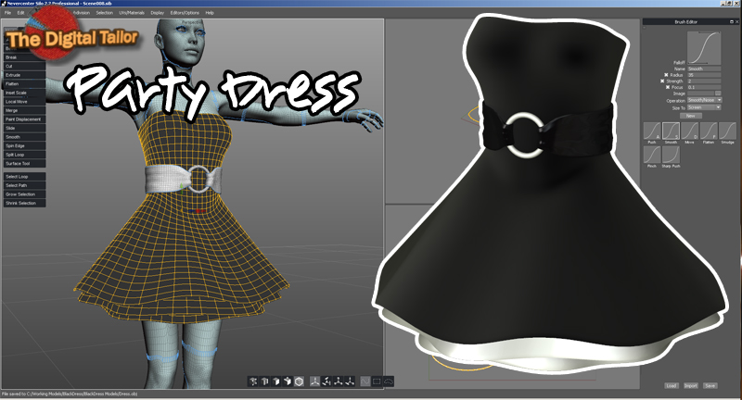Choose the Smooth button in left tool list
The image size is (742, 400).
pos(25,137)
